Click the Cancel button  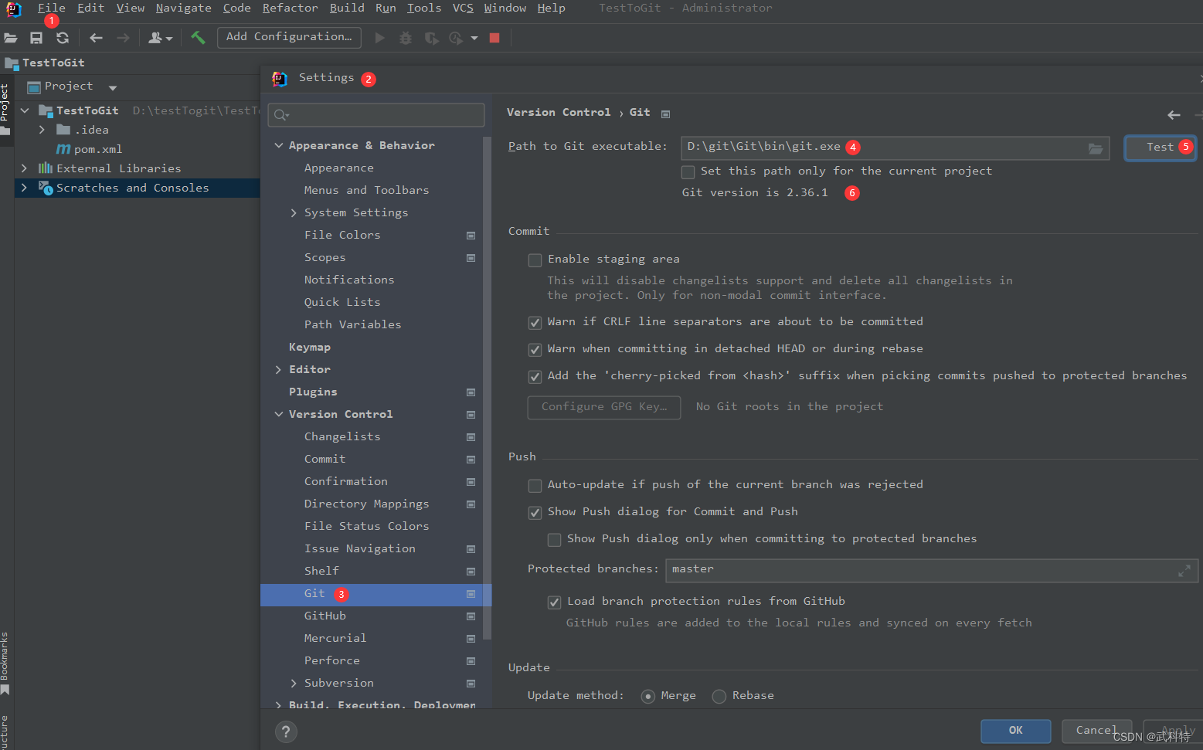click(1096, 731)
